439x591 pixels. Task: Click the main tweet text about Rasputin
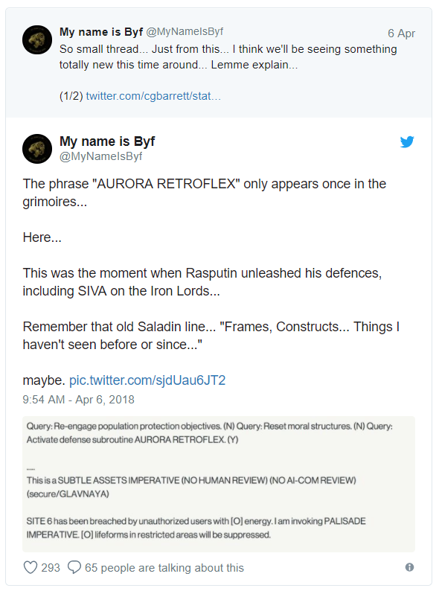[202, 282]
